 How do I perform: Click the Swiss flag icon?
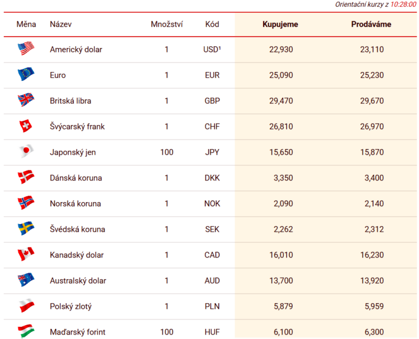coord(26,126)
